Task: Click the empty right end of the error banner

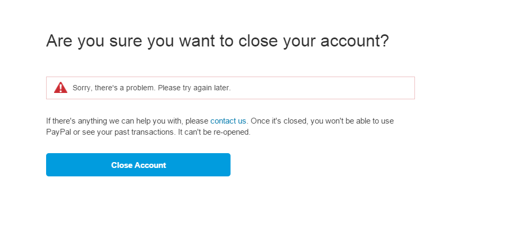Action: click(392, 88)
